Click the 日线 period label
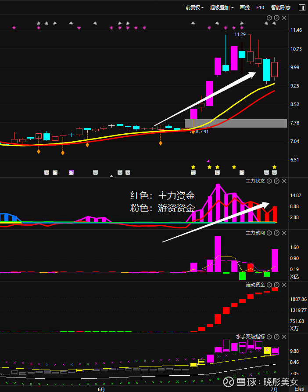Viewport: 308px width, 392px height. (300, 389)
